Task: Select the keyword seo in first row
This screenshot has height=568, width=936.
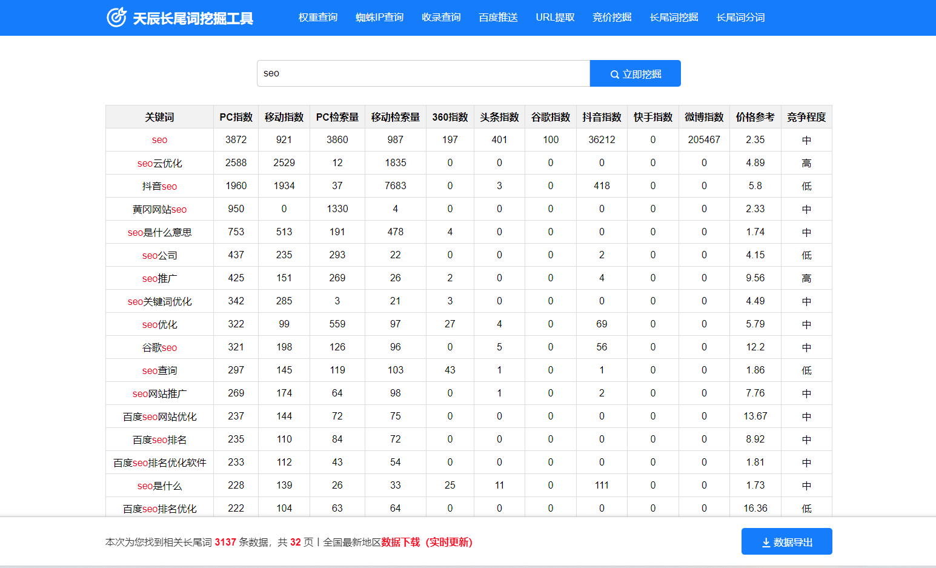Action: point(159,140)
